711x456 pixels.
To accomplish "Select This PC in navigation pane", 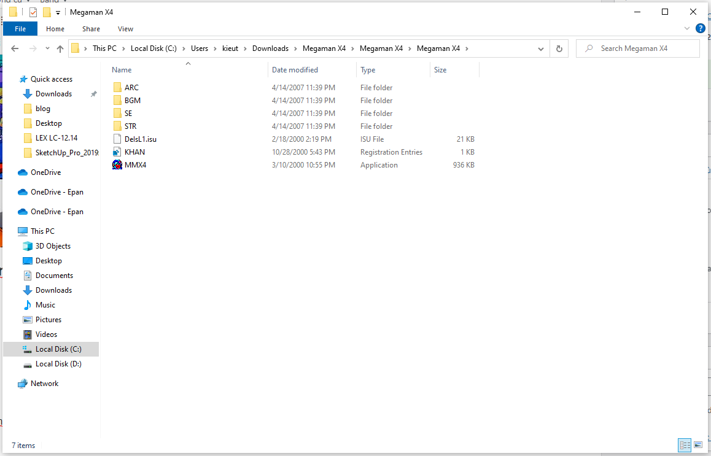I will pos(36,231).
